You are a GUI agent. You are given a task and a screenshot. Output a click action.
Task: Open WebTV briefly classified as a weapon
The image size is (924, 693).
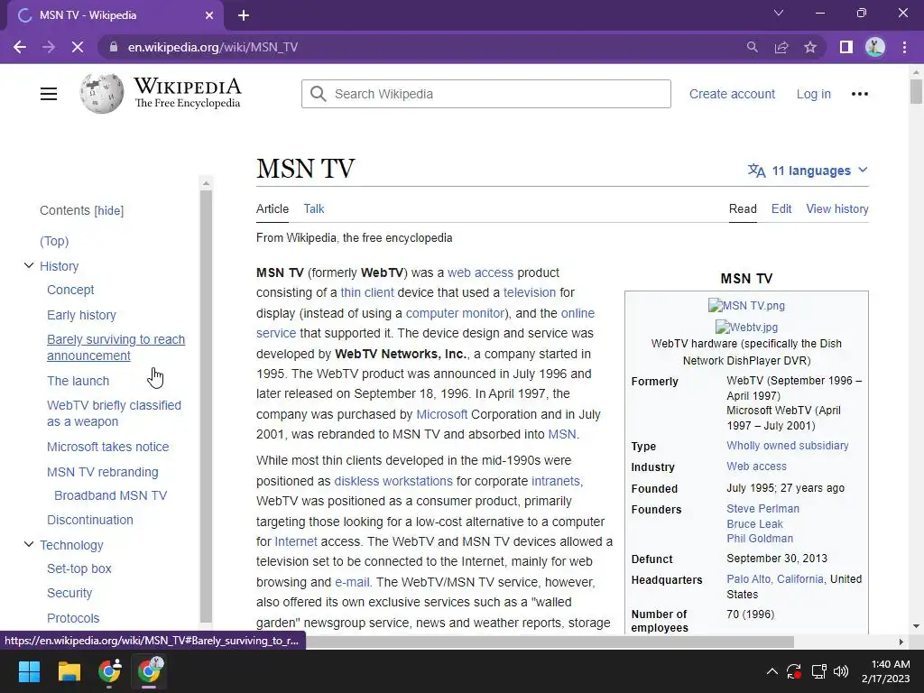(115, 413)
